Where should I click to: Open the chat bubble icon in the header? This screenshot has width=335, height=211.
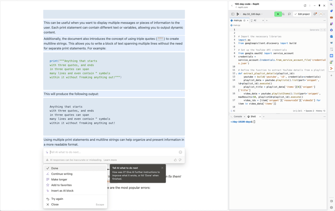(289, 14)
